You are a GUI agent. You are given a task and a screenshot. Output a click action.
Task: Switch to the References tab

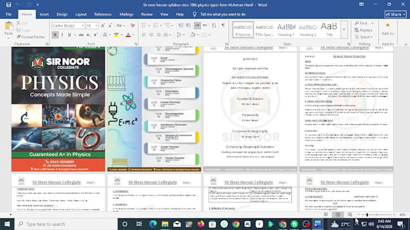[x=102, y=14]
